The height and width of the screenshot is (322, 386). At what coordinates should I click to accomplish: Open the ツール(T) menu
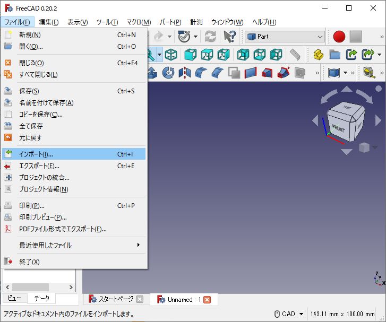tap(107, 22)
